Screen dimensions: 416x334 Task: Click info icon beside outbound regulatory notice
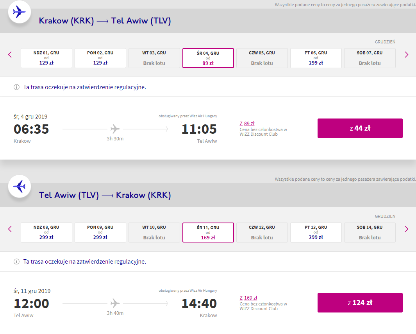16,87
